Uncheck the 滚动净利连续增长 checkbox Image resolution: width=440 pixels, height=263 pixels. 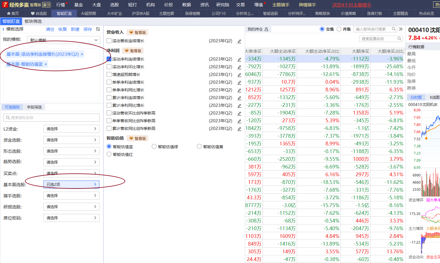pyautogui.click(x=109, y=59)
